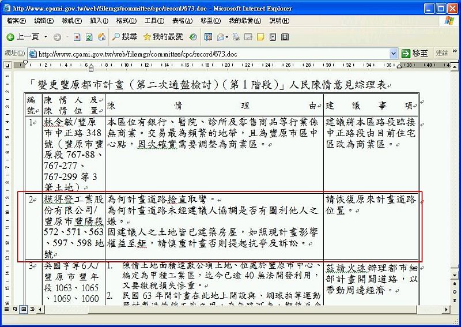Open the 搜尋 search pane
This screenshot has width=461, height=327.
click(124, 37)
